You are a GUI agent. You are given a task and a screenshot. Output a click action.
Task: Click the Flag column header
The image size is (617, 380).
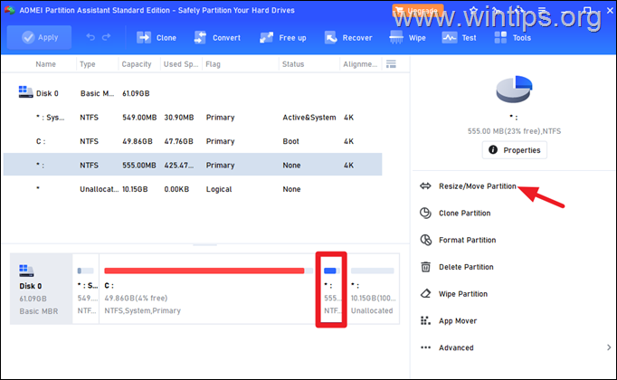point(213,64)
